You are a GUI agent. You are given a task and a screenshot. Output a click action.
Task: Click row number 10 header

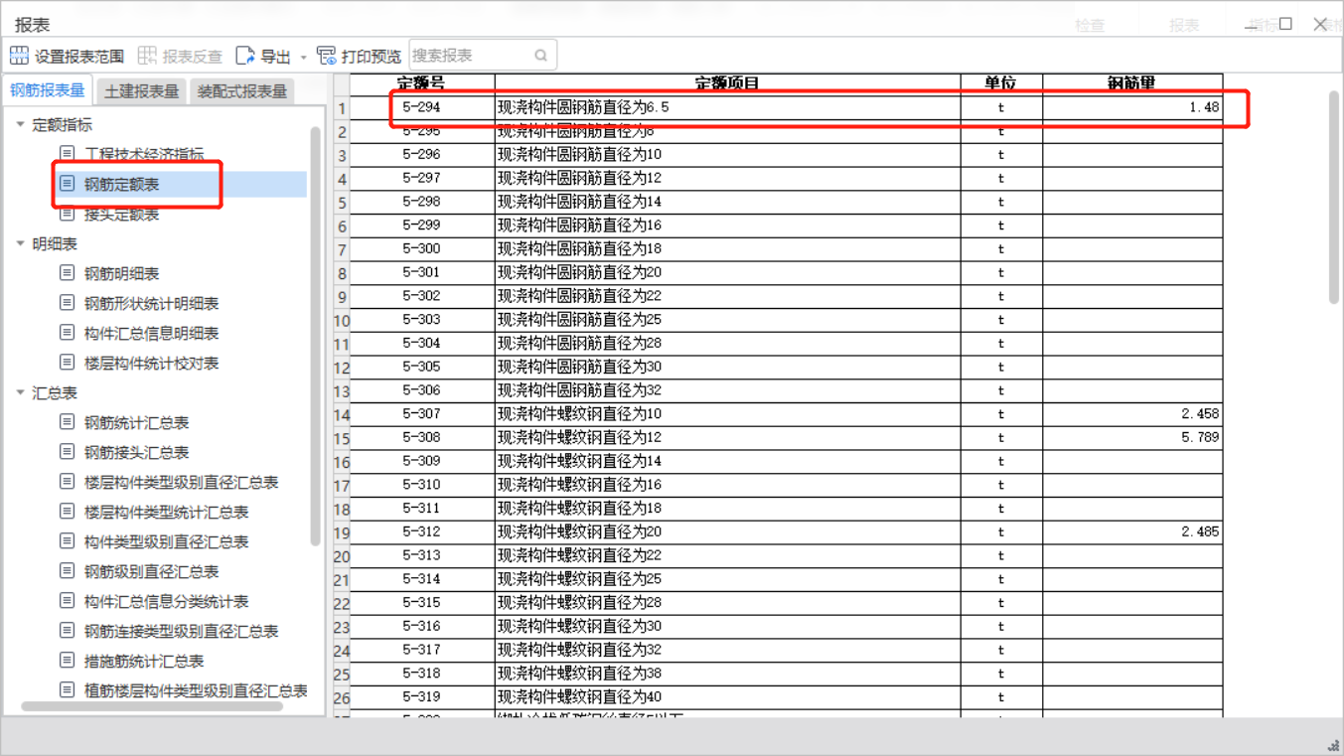click(x=342, y=320)
